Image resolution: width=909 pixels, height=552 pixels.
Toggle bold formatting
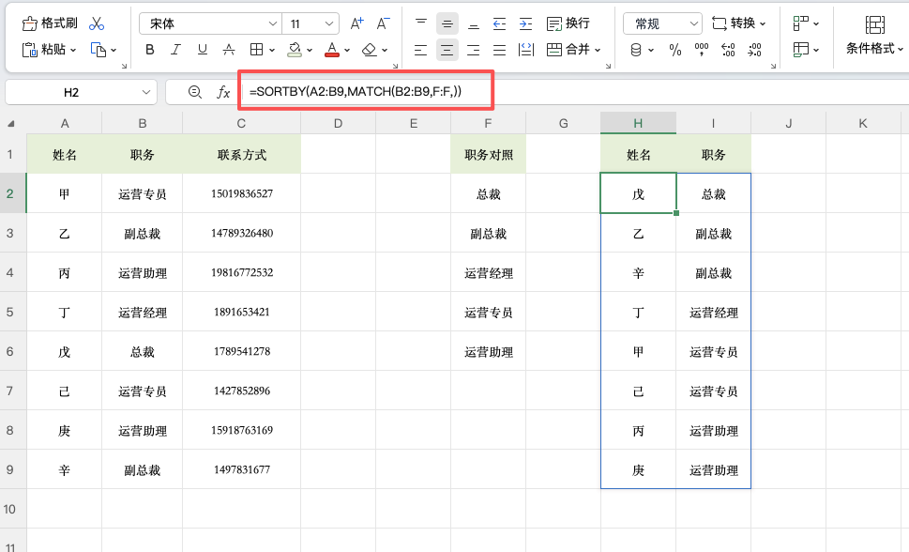(x=149, y=50)
